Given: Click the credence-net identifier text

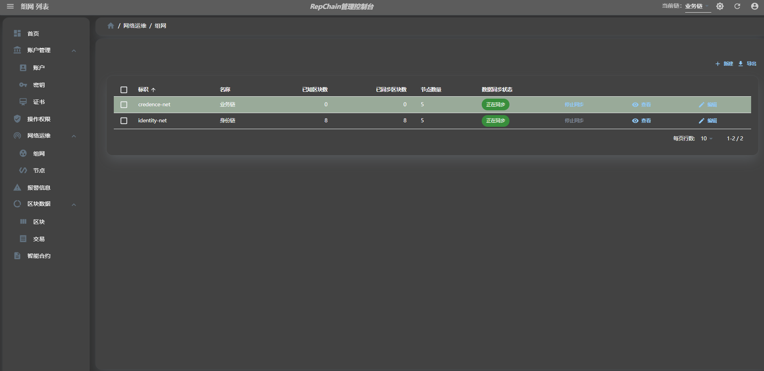Looking at the screenshot, I should tap(154, 105).
